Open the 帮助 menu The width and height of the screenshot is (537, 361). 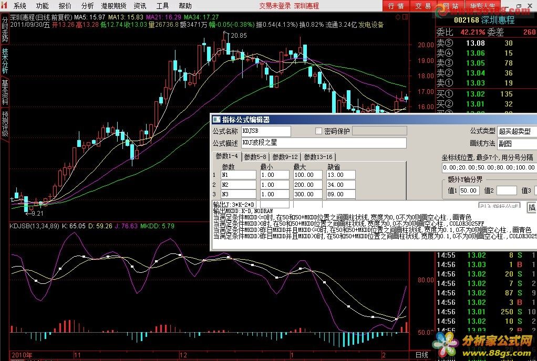pos(185,6)
